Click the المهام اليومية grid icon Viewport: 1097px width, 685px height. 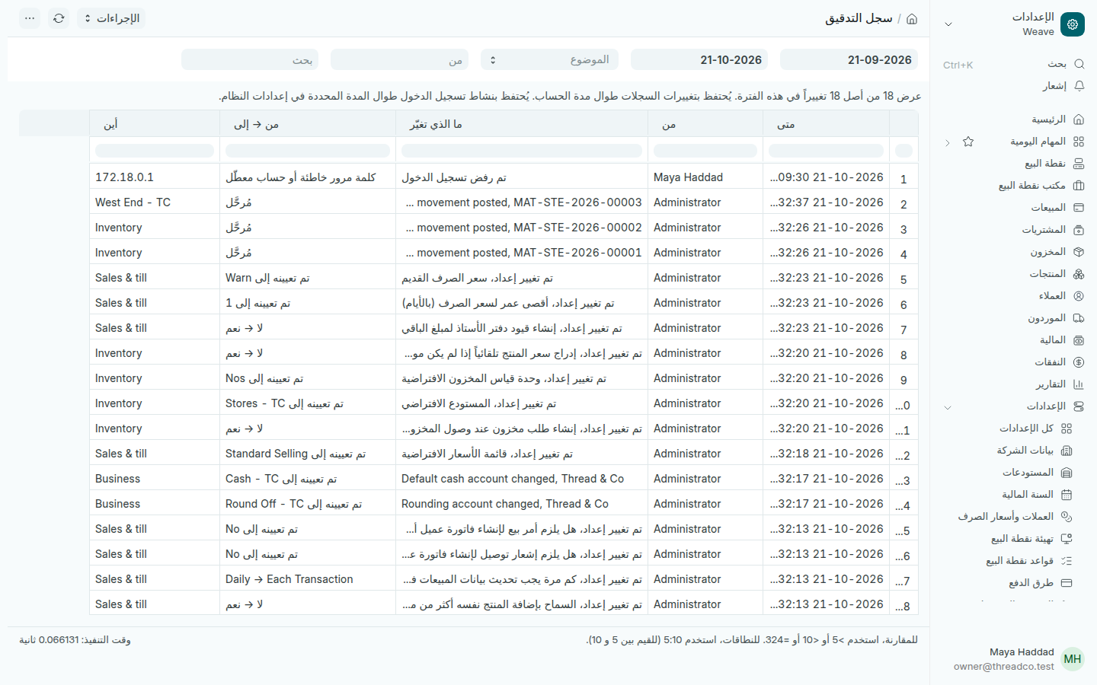[x=1078, y=142]
